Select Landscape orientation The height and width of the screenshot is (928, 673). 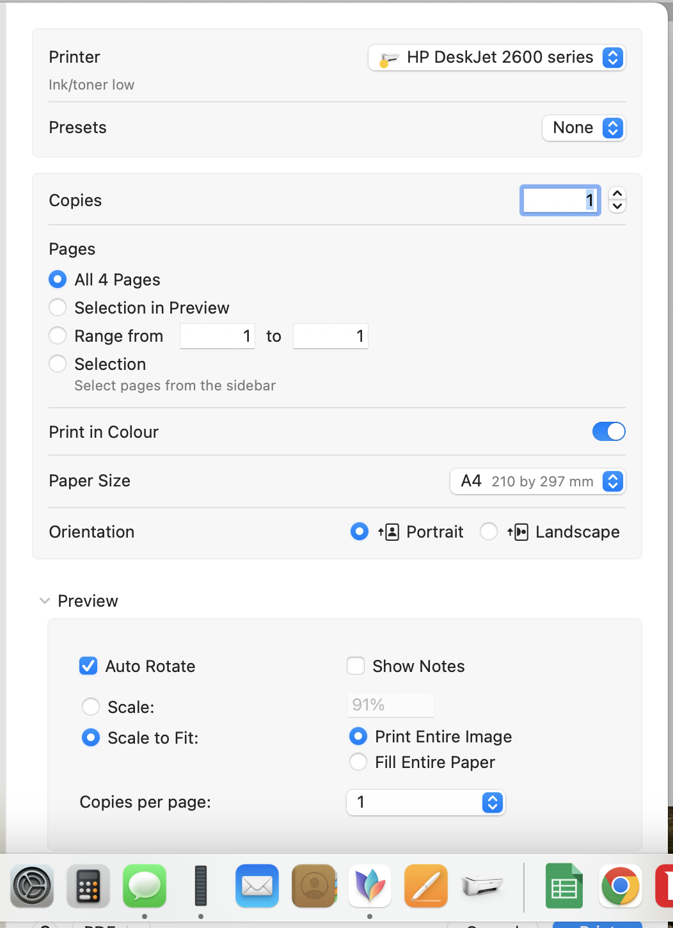(x=489, y=532)
